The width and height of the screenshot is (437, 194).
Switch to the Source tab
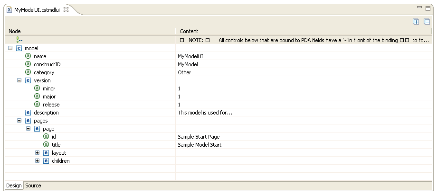point(33,186)
